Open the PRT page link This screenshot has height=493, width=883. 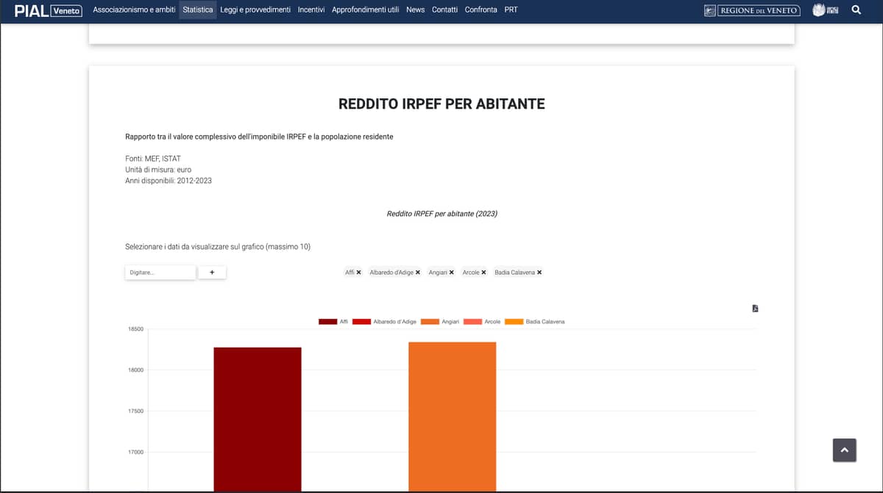[511, 10]
